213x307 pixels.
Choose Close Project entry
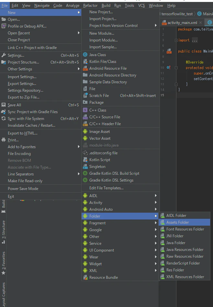[41, 40]
